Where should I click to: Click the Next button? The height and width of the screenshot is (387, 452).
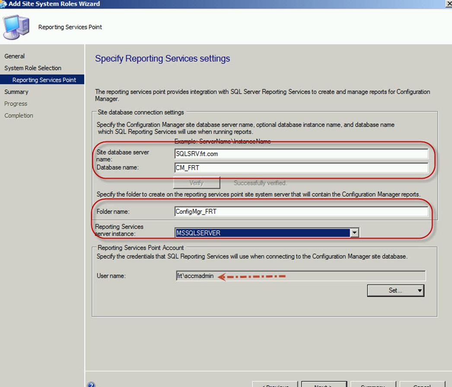pyautogui.click(x=324, y=384)
